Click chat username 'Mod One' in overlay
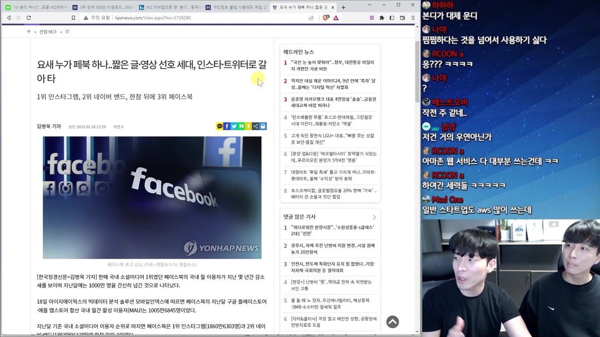Image resolution: width=600 pixels, height=337 pixels. pos(447,199)
